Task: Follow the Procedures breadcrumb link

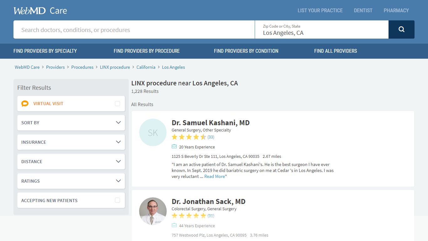Action: [x=82, y=67]
